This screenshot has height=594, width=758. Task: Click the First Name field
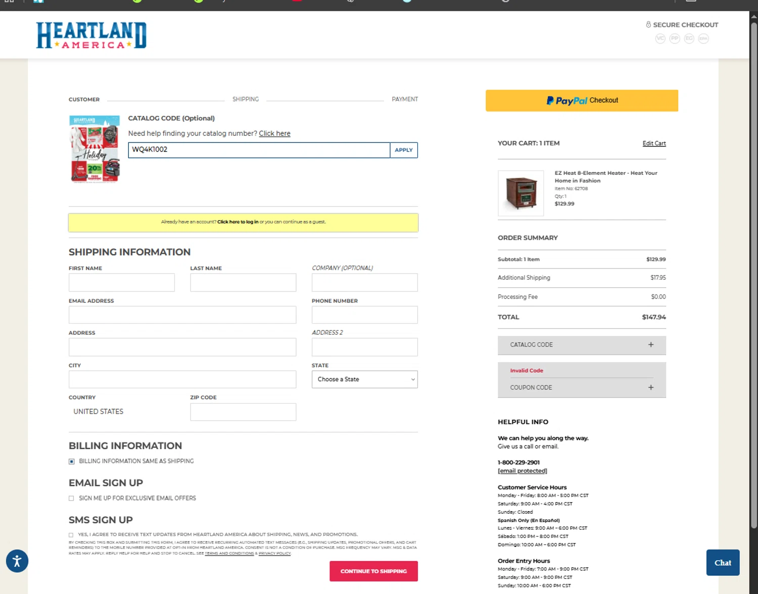[122, 282]
